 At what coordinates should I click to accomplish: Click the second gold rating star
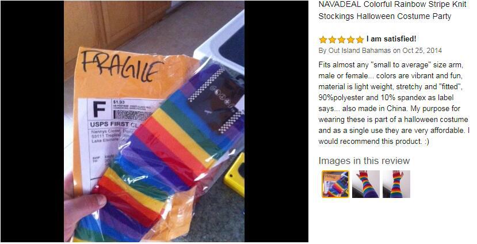pos(332,40)
